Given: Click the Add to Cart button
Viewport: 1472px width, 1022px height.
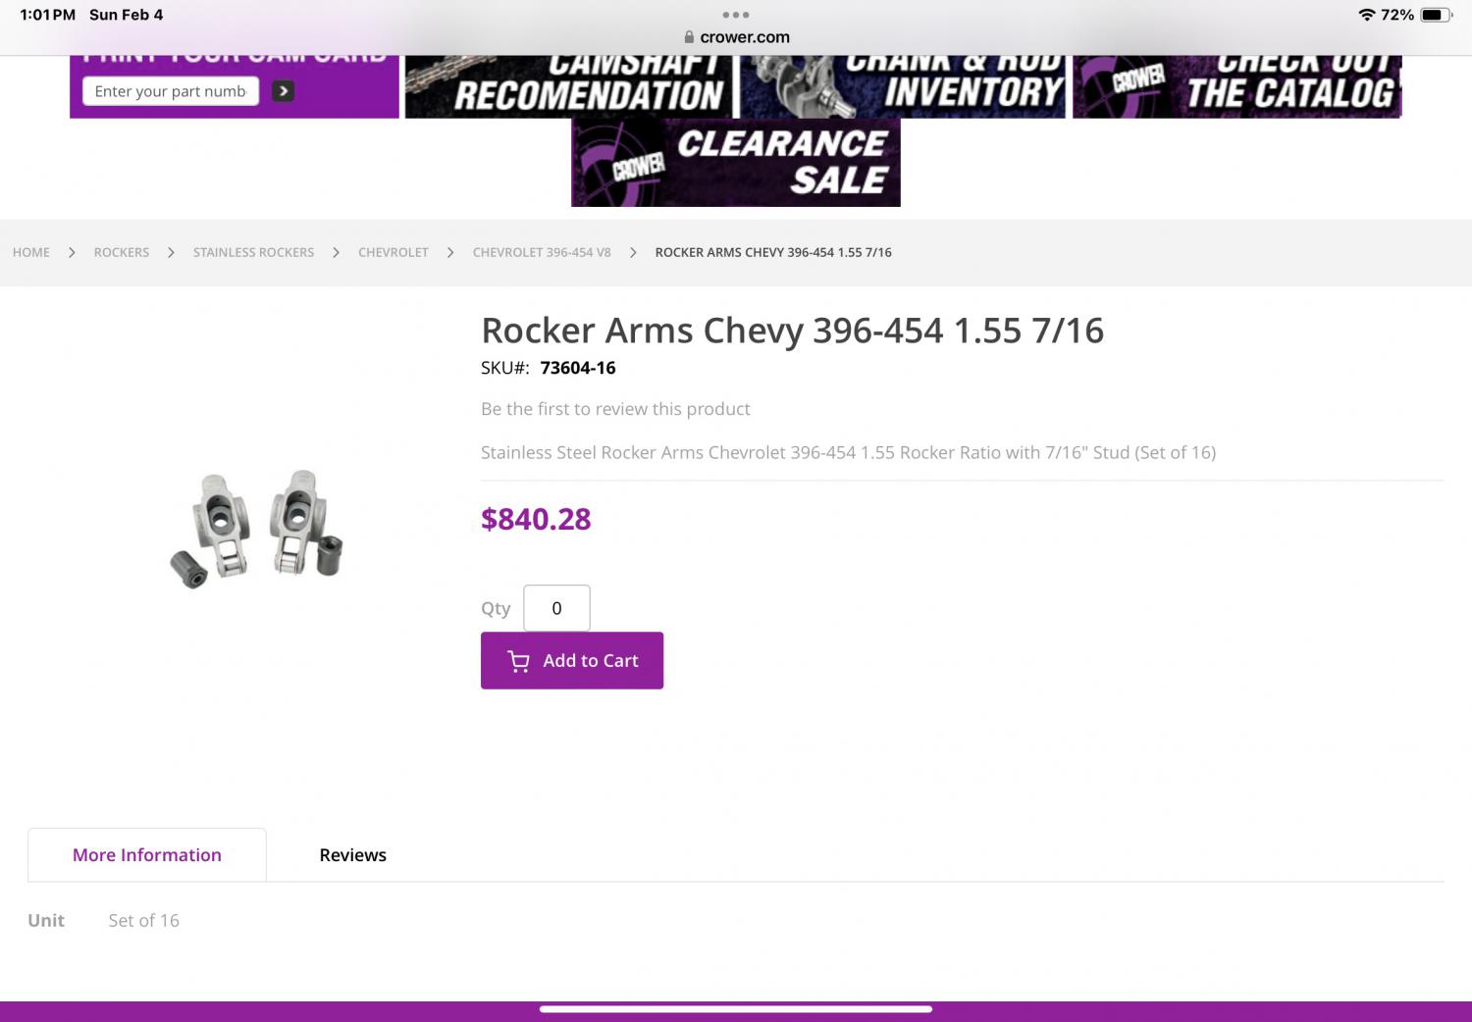Looking at the screenshot, I should pyautogui.click(x=572, y=660).
